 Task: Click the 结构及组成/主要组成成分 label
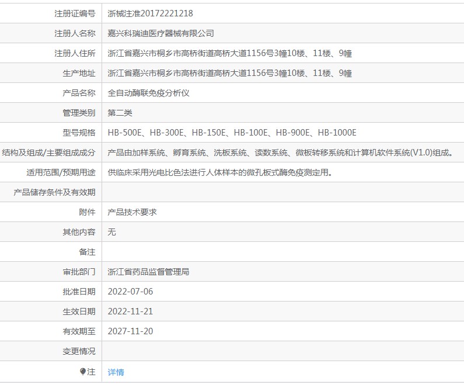point(49,153)
